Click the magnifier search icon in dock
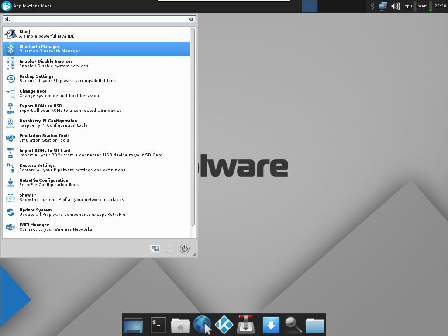The width and height of the screenshot is (448, 336). click(293, 325)
